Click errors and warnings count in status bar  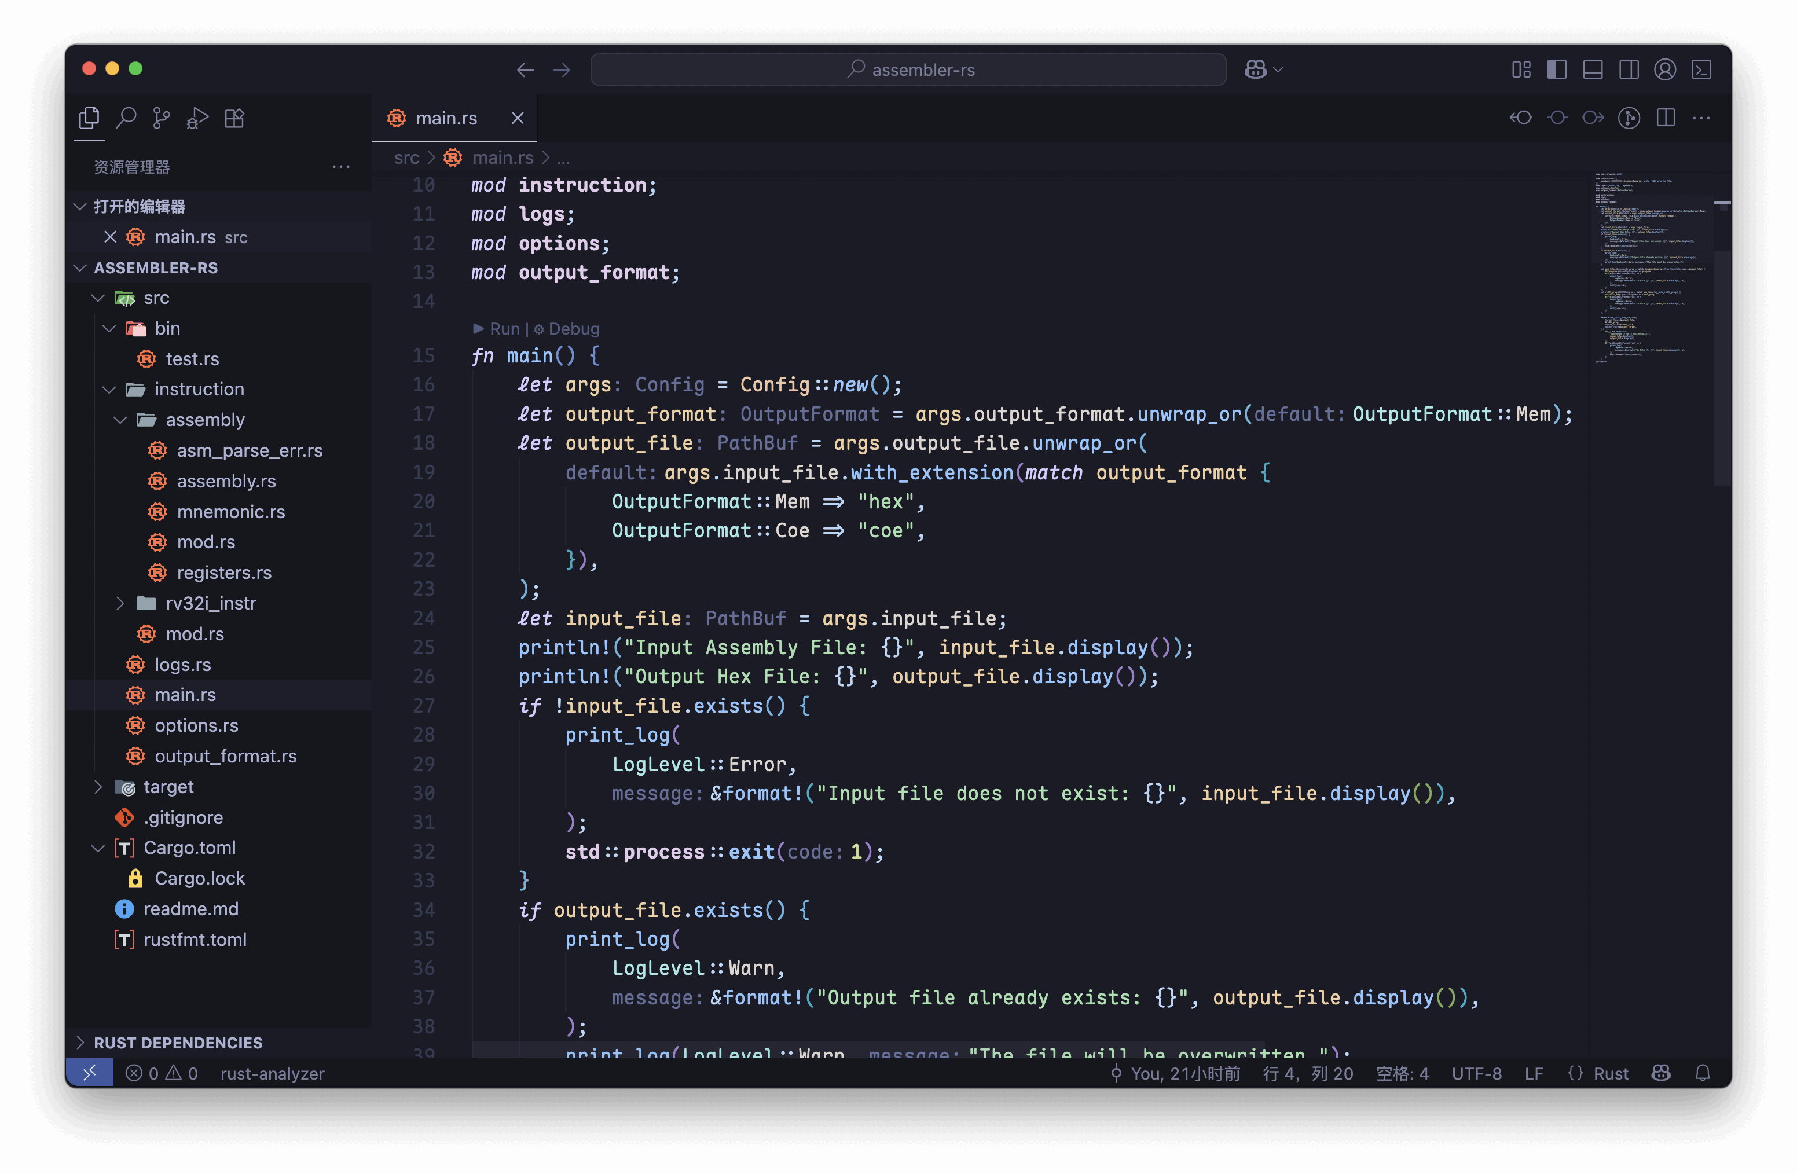[x=162, y=1073]
